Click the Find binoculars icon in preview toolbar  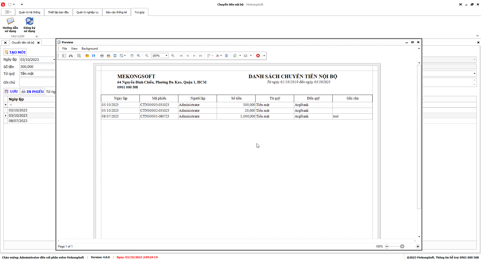tap(71, 56)
